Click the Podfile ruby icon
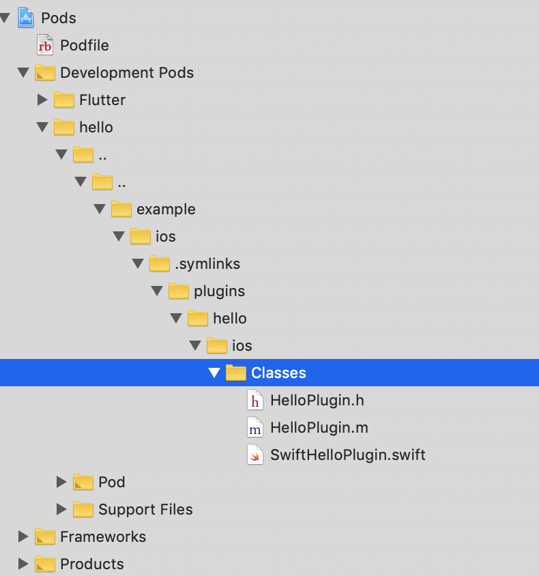539x576 pixels. 44,45
